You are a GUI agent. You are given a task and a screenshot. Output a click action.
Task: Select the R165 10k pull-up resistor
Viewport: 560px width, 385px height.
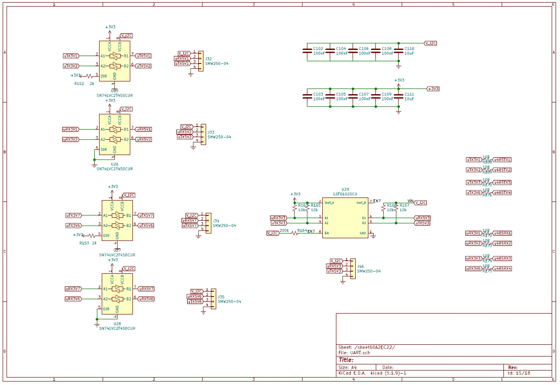(307, 208)
